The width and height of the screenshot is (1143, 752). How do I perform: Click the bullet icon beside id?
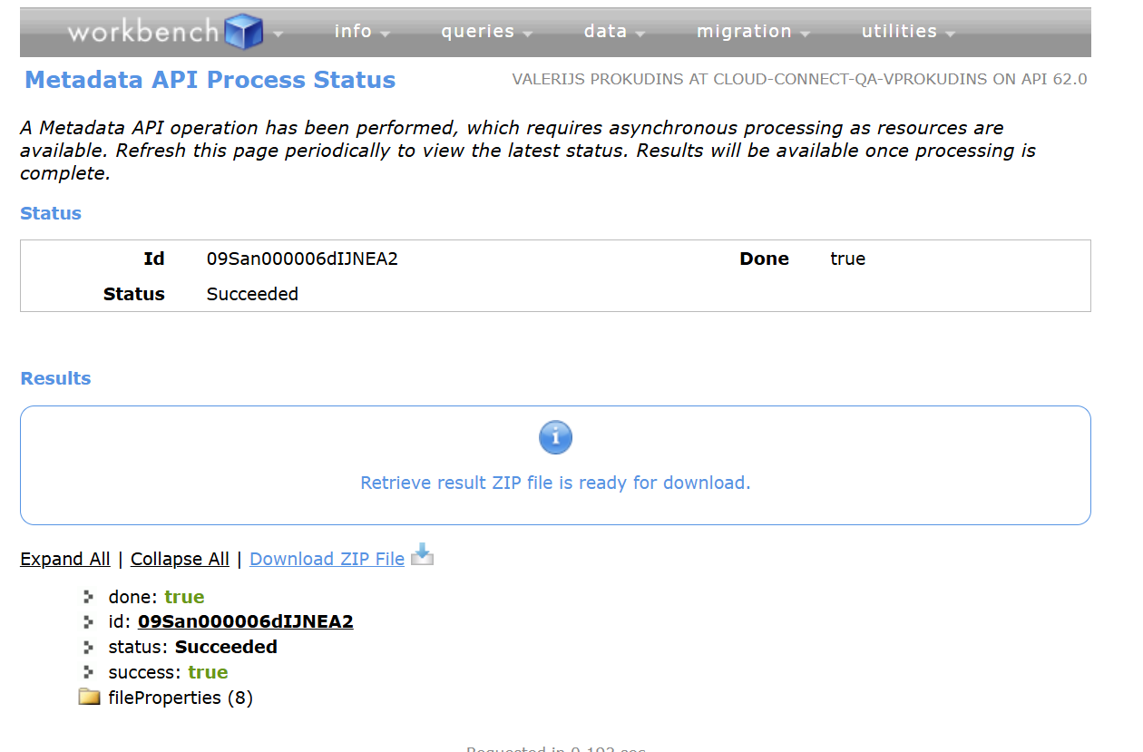click(x=88, y=622)
